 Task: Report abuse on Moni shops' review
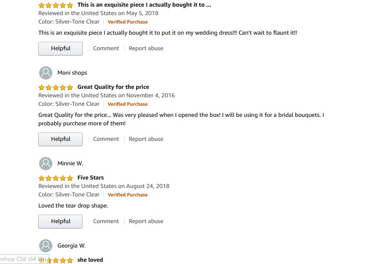pyautogui.click(x=146, y=139)
